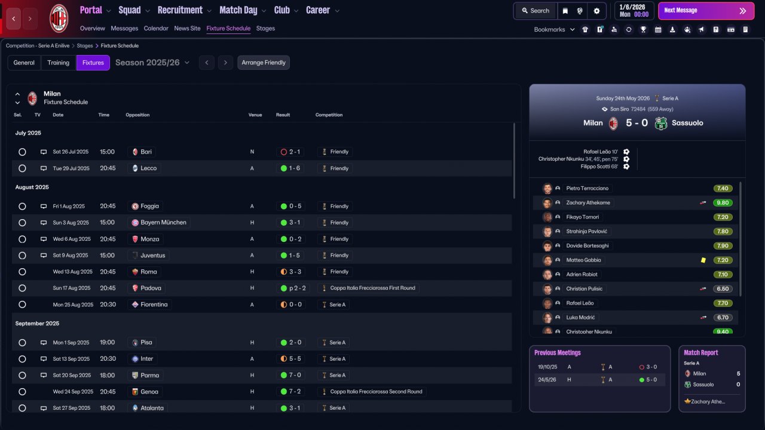Screen dimensions: 765x430
Task: Click the ticket icon in bookmarks bar
Action: [x=731, y=29]
